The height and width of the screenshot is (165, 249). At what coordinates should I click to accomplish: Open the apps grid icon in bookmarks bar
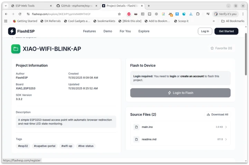[x=6, y=21]
